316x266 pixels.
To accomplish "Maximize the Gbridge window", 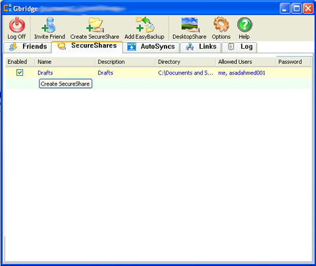I will point(296,9).
